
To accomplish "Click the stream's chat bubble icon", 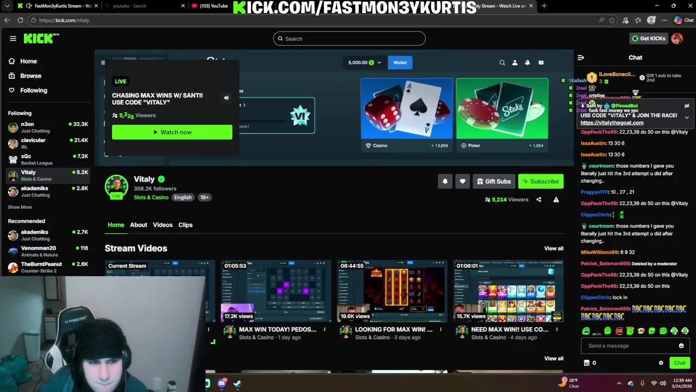I will [x=541, y=63].
